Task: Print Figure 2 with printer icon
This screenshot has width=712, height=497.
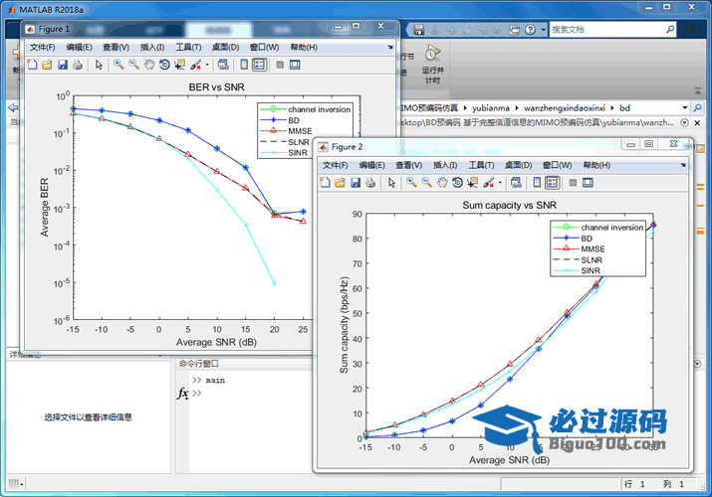Action: (x=370, y=183)
